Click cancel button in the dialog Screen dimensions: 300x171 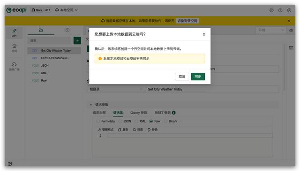point(182,77)
